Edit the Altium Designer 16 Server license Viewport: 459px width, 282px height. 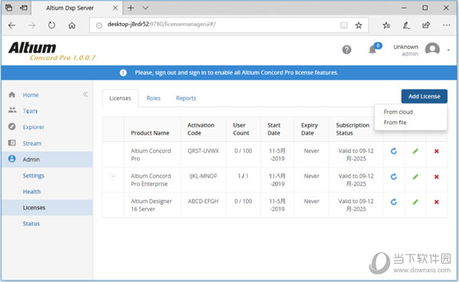415,202
